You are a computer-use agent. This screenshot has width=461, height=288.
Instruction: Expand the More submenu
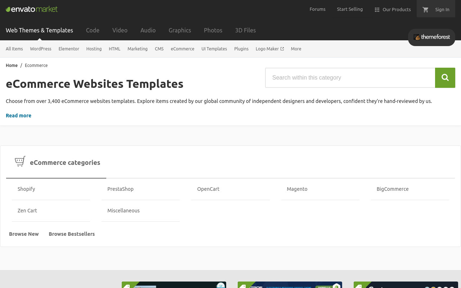click(296, 49)
